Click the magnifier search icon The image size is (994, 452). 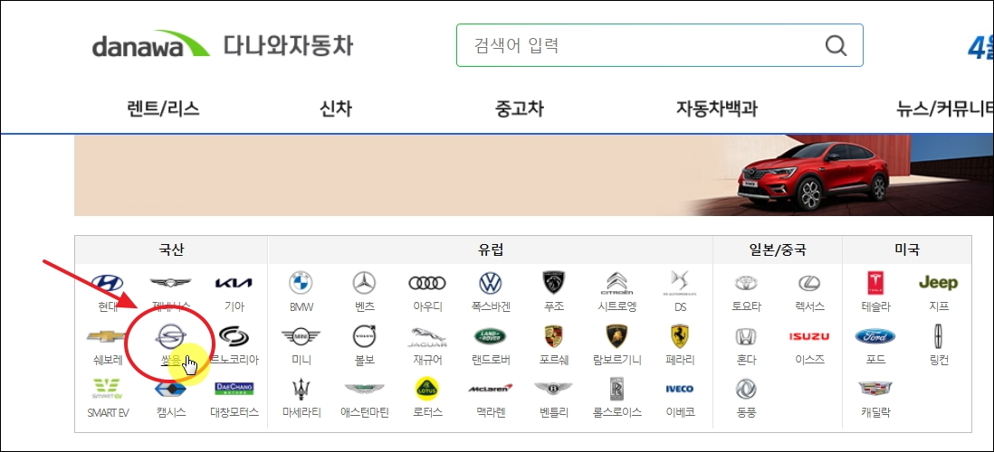pos(836,45)
